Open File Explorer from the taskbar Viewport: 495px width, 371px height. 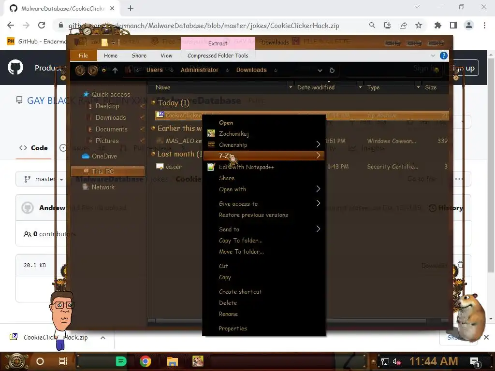[173, 361]
